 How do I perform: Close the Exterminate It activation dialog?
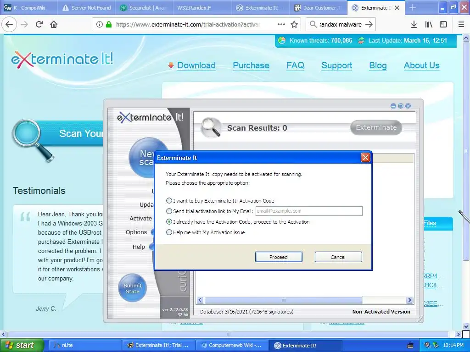click(365, 158)
